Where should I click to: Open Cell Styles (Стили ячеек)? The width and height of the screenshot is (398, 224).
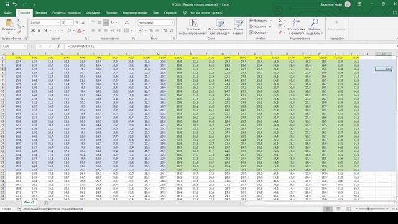click(238, 27)
